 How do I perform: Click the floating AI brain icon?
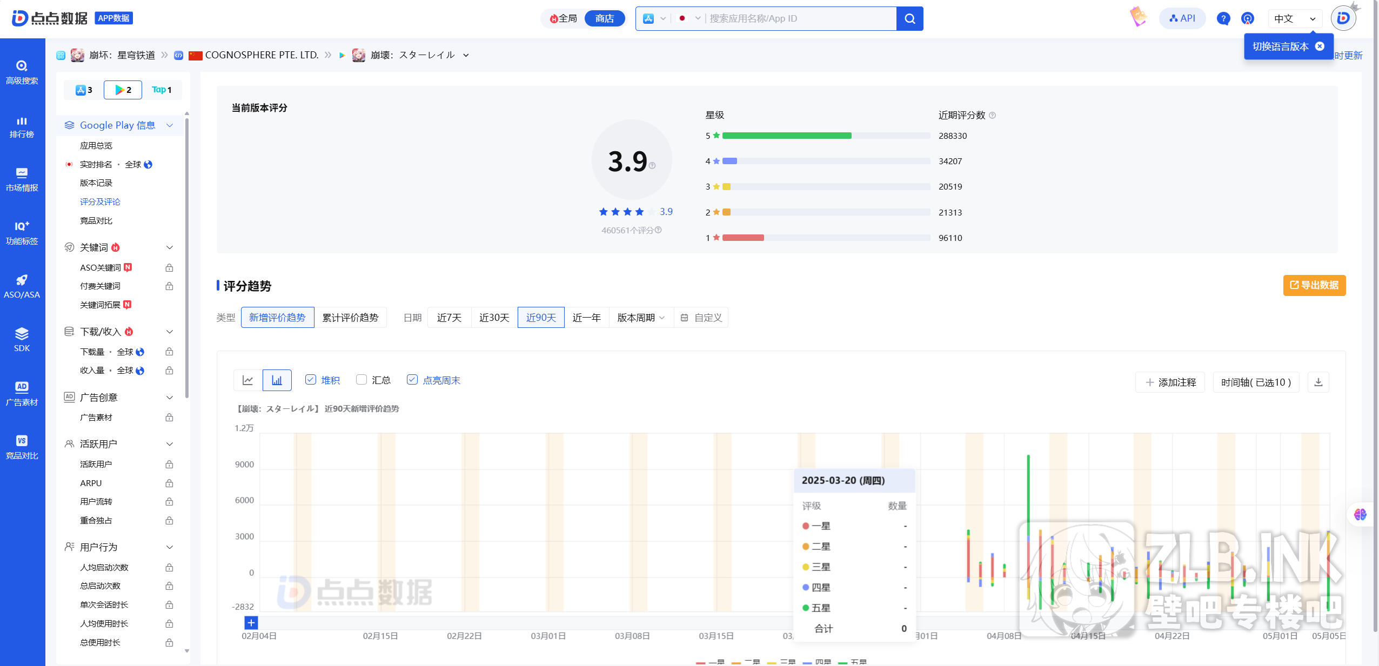1360,514
